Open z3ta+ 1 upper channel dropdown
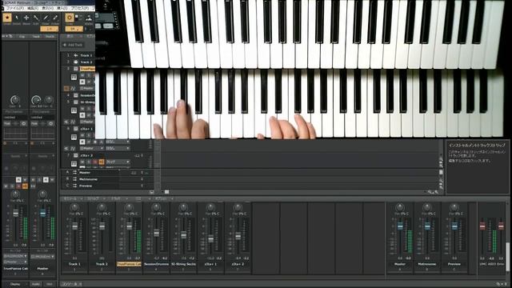512x288 pixels. coord(118,142)
